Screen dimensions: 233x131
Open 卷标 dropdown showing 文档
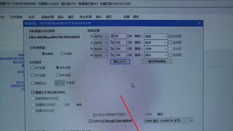156,49
